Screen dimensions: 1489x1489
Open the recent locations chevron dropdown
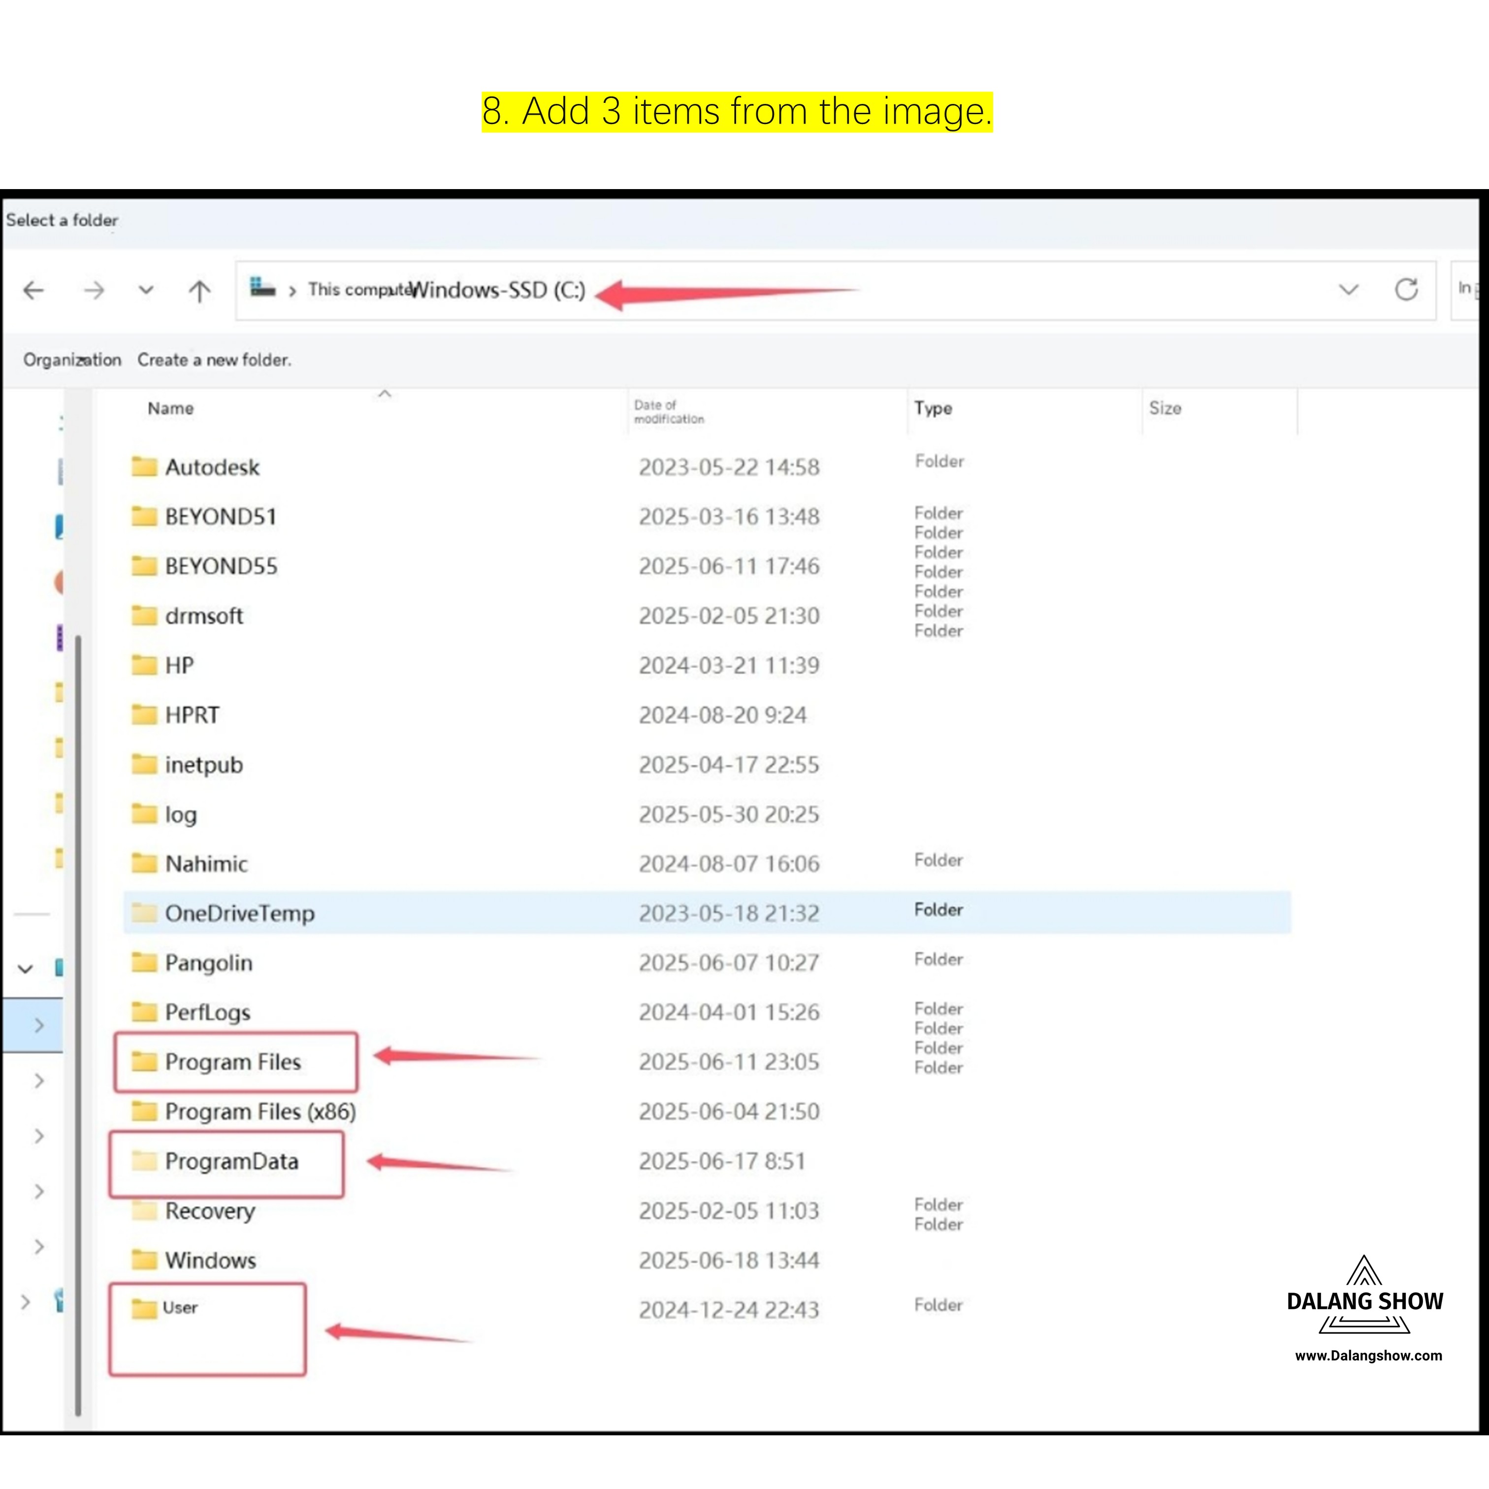pyautogui.click(x=146, y=291)
